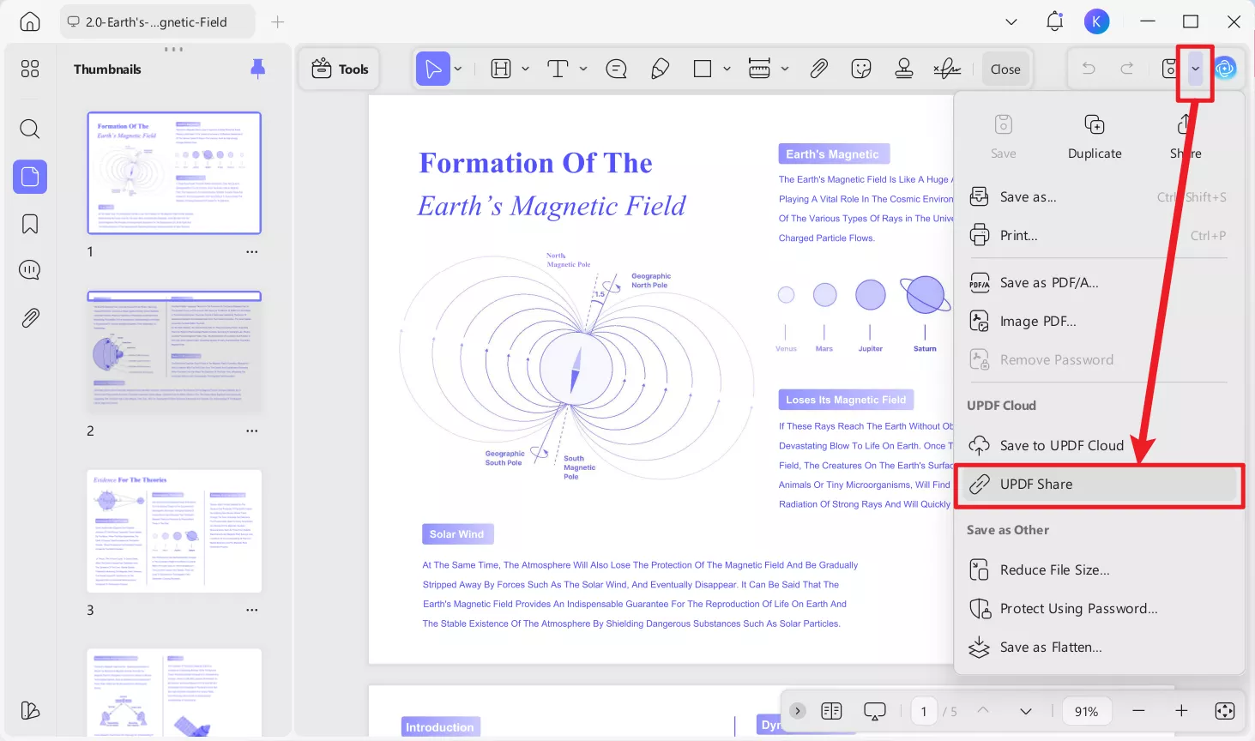
Task: Click the attachment paperclip toolbar icon
Action: pyautogui.click(x=818, y=69)
